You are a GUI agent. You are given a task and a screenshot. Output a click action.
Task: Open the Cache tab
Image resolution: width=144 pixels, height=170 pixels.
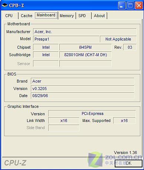tap(26, 16)
